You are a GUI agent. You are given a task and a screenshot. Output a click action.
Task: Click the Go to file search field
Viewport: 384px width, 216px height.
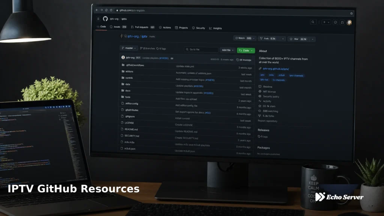pos(201,49)
